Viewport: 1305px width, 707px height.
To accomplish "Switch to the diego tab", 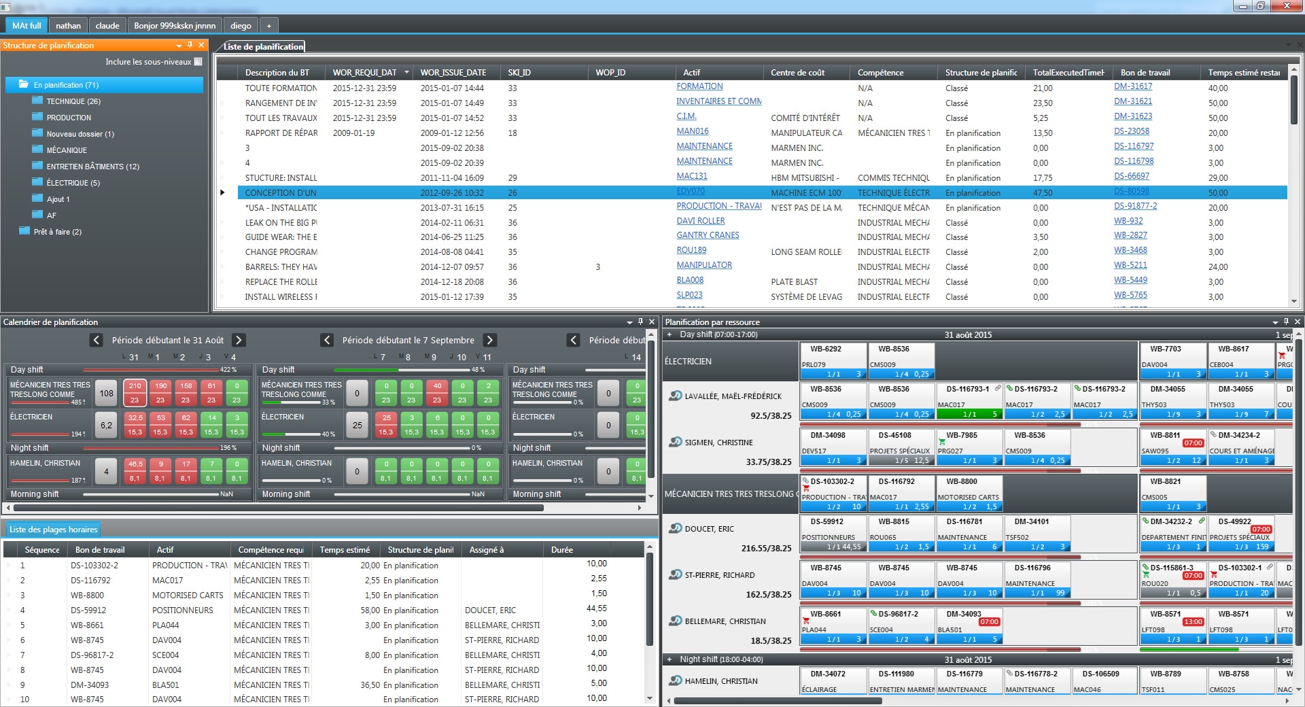I will pyautogui.click(x=241, y=26).
